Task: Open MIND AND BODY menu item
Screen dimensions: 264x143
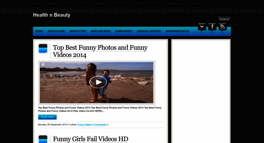Action: coord(101,31)
